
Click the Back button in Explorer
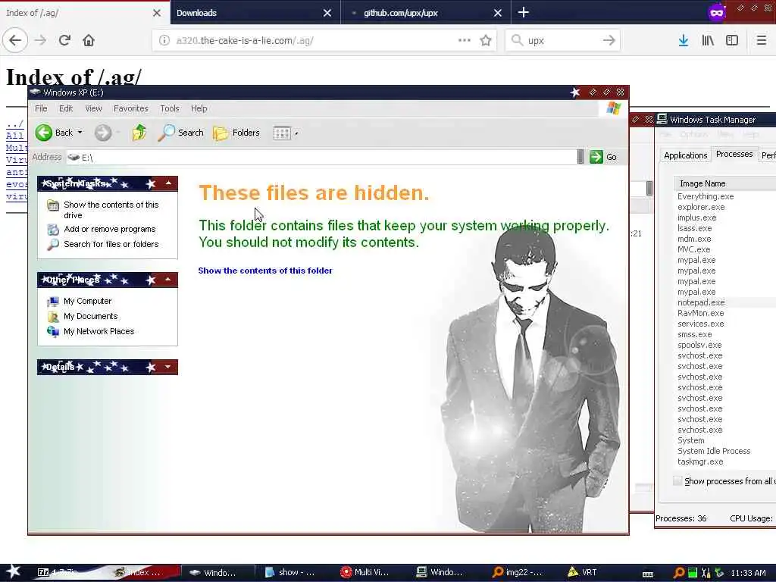tap(55, 133)
